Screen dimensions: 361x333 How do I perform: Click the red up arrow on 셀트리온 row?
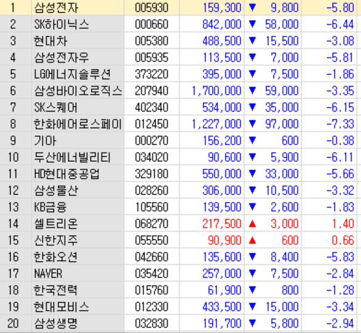253,223
